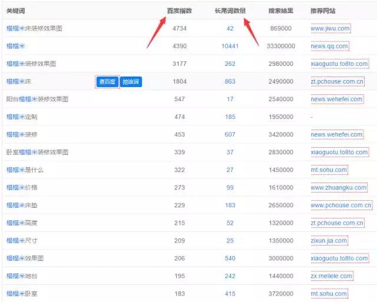Open the keyword 阳台榻榻米装修效果图
377x302 pixels.
click(38, 99)
